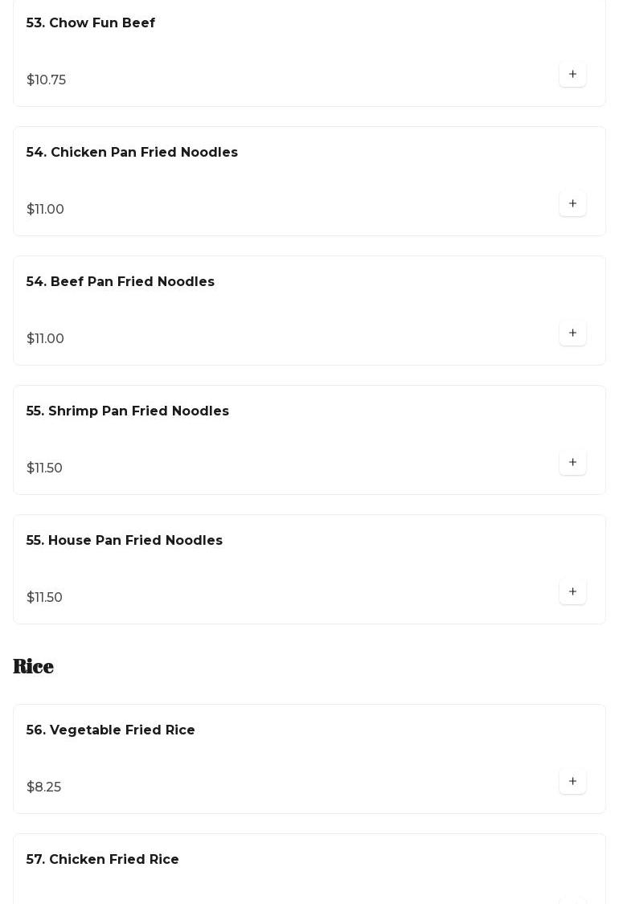Add Chow Fun Beef to order
619x904 pixels.
[572, 75]
